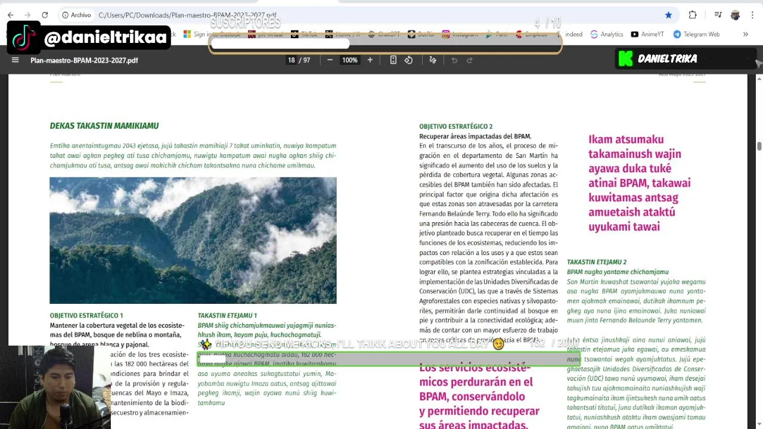Open the Instagram bookmark
The height and width of the screenshot is (429, 763).
pyautogui.click(x=460, y=34)
